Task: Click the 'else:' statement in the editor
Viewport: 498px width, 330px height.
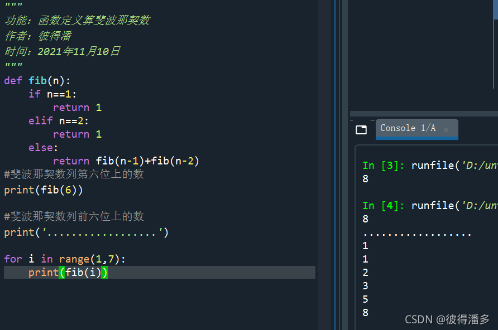Action: point(44,148)
